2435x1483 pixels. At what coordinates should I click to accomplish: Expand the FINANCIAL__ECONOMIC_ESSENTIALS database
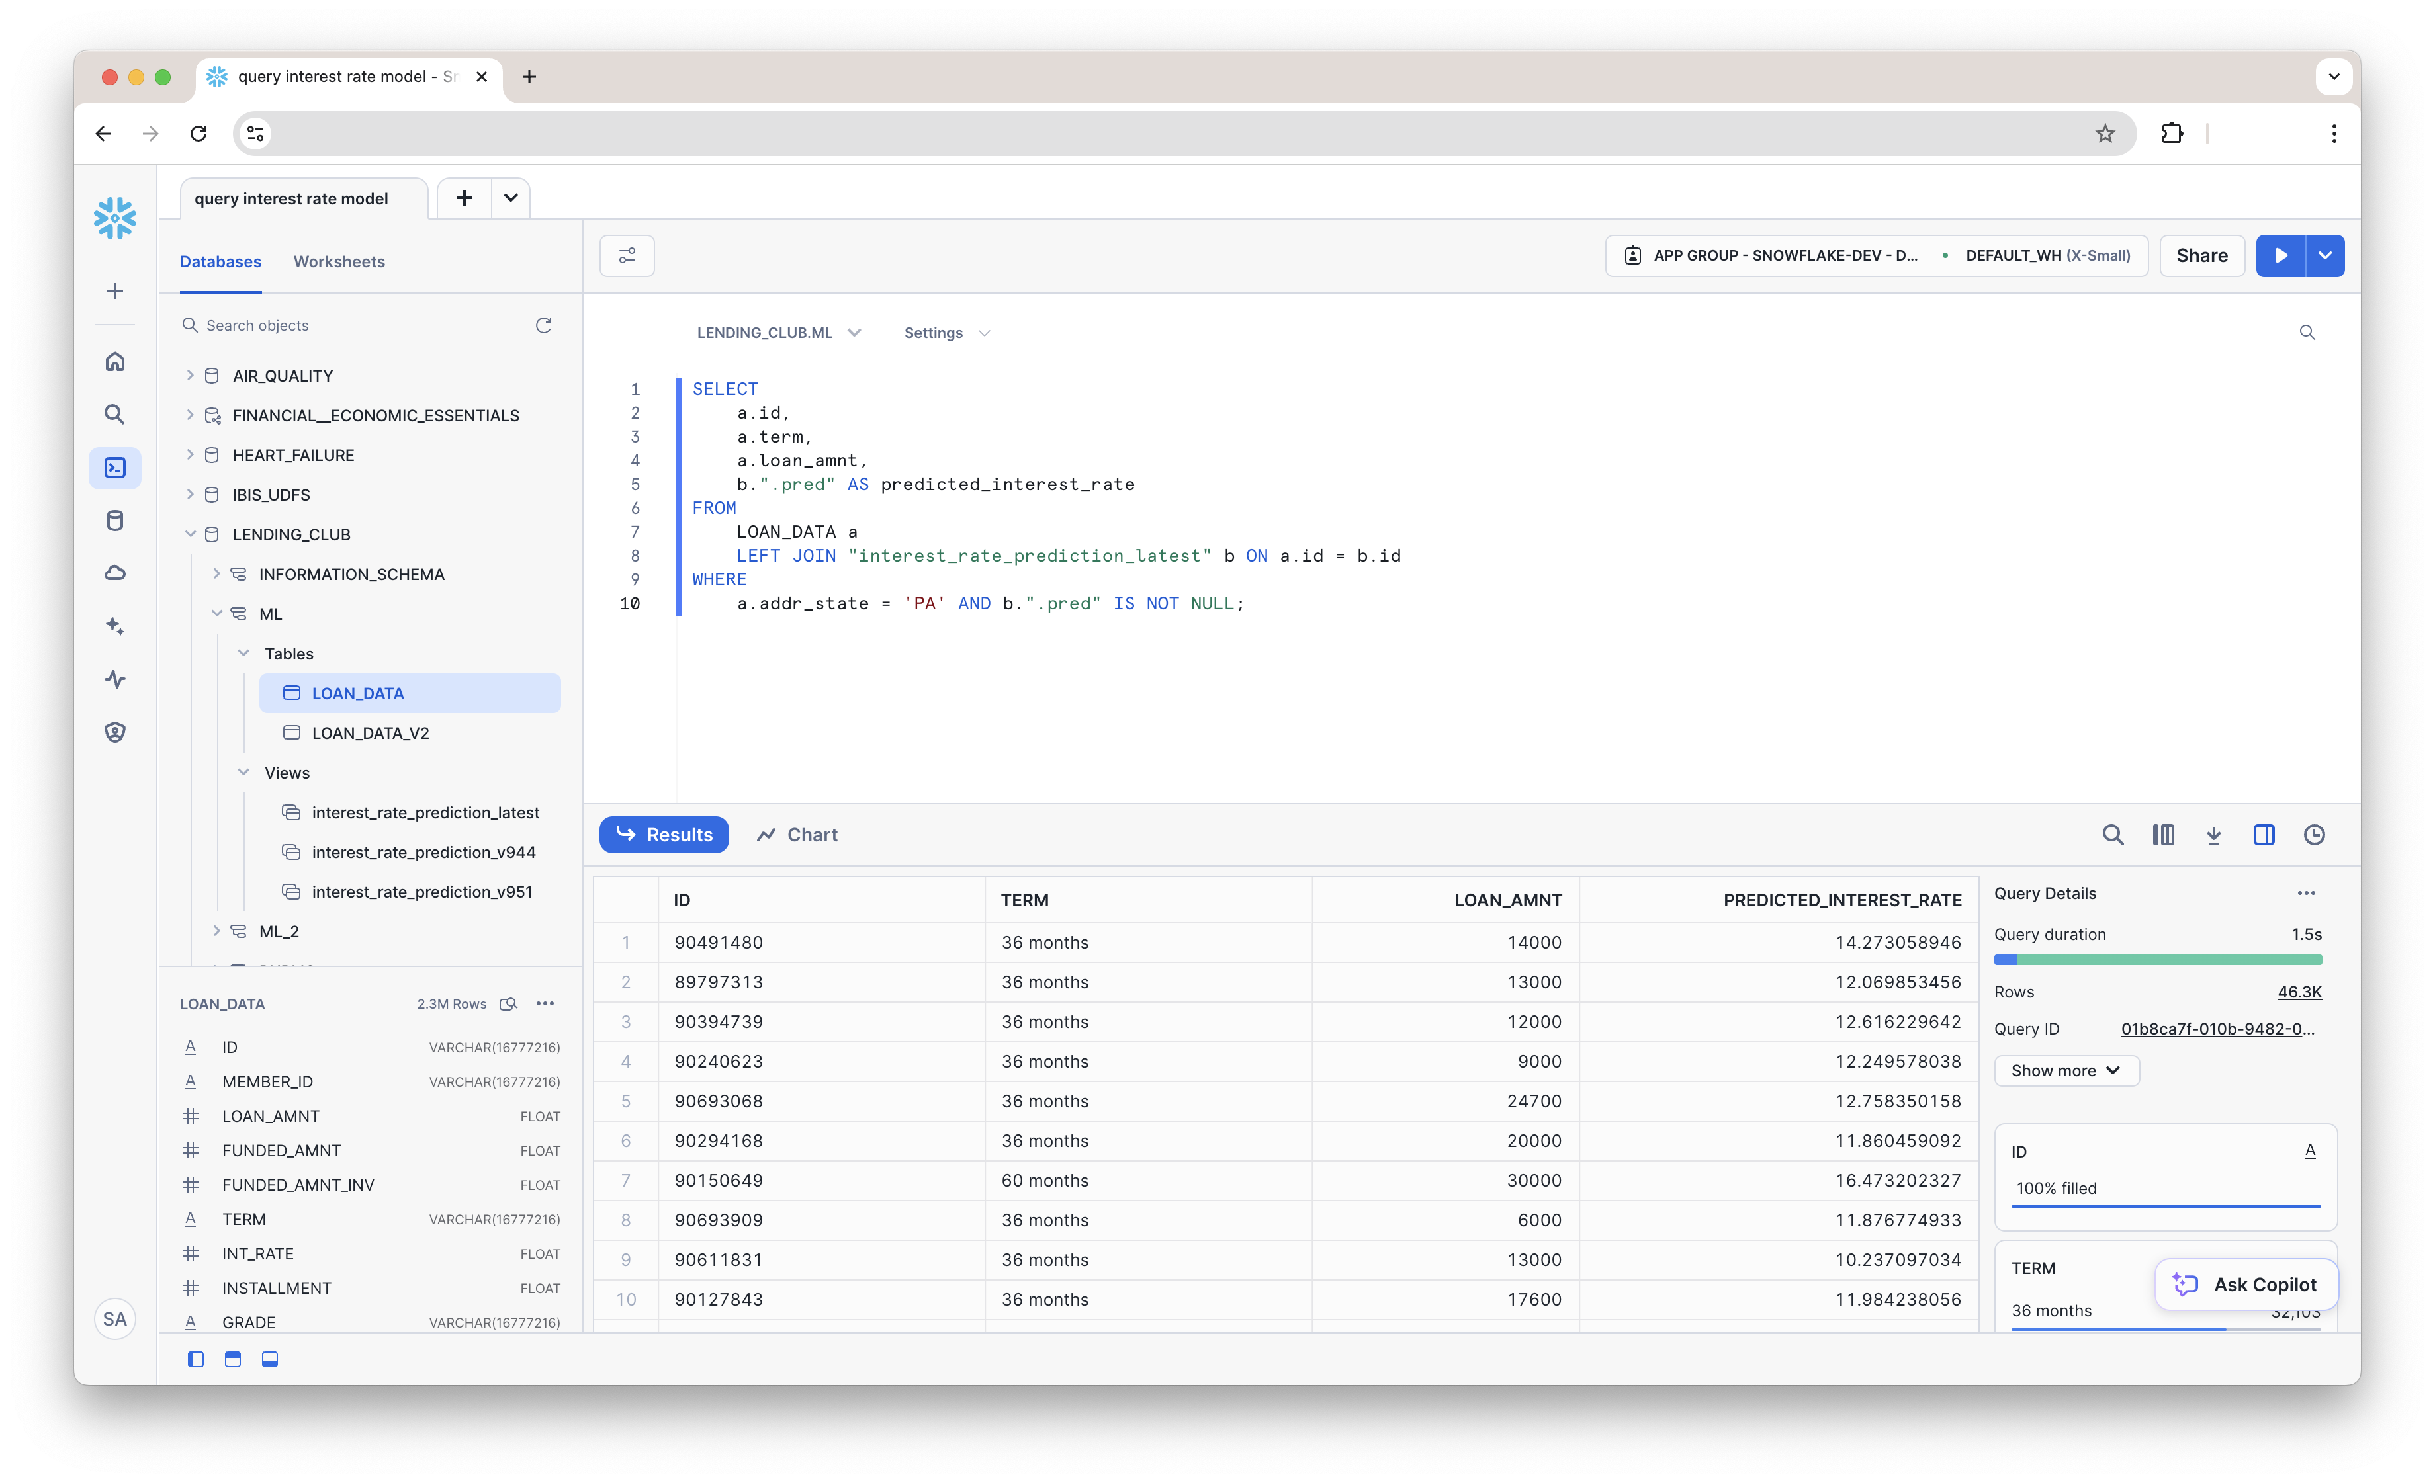click(190, 415)
